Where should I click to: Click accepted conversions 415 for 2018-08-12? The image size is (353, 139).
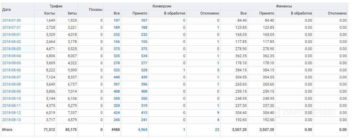[x=144, y=113]
